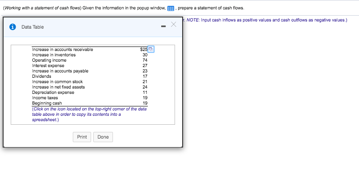Close the Data Table popup
359x169 pixels.
174,25
